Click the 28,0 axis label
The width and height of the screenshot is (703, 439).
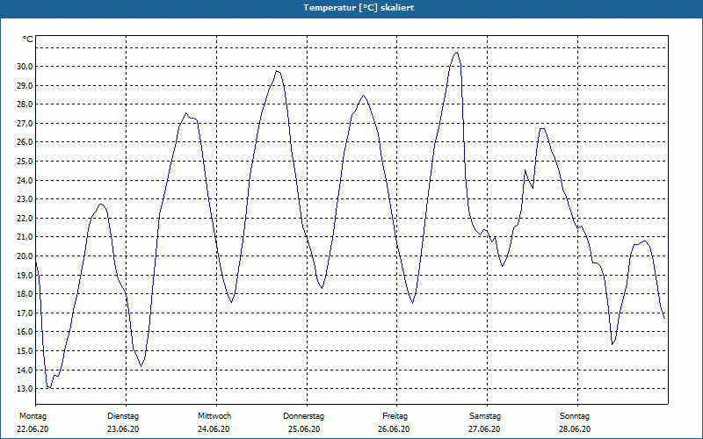click(x=25, y=104)
